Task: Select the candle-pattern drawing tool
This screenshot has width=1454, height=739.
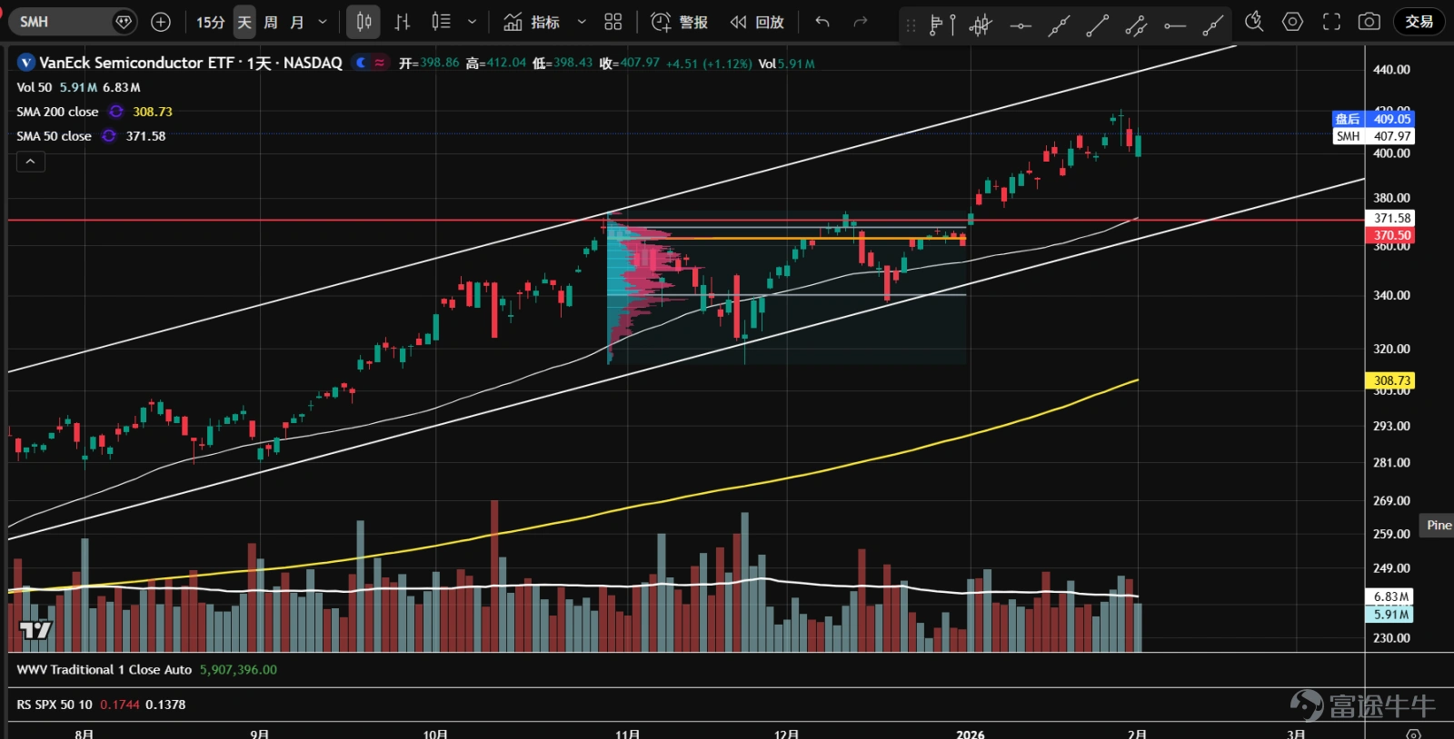Action: point(981,24)
